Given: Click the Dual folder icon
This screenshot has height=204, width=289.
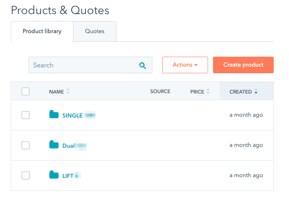Looking at the screenshot, I should (54, 145).
